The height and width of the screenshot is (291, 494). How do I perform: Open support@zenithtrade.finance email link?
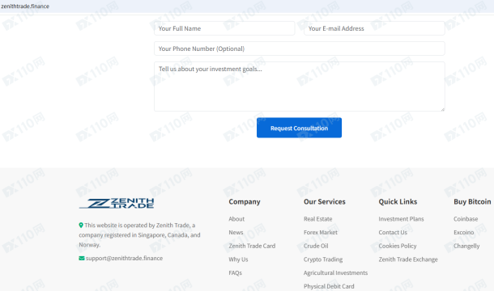pos(124,259)
